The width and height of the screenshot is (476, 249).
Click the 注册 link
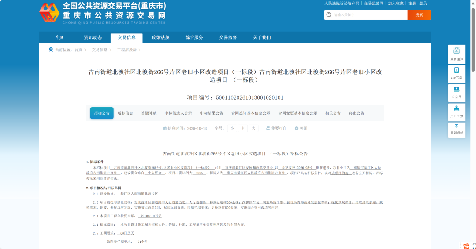(412, 4)
